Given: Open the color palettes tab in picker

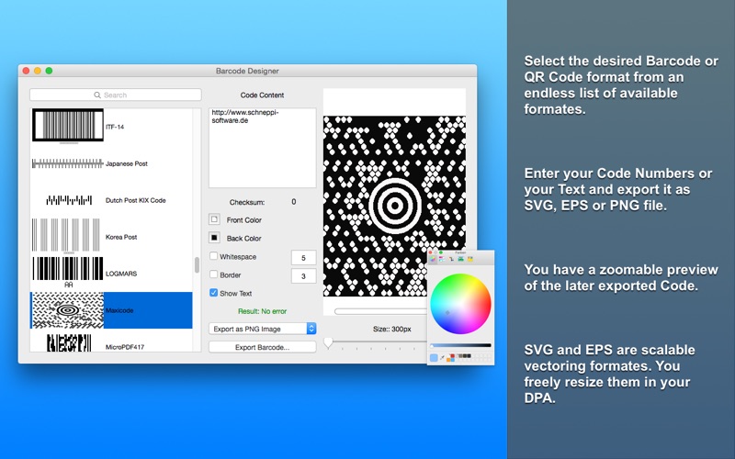Looking at the screenshot, I should [x=451, y=259].
